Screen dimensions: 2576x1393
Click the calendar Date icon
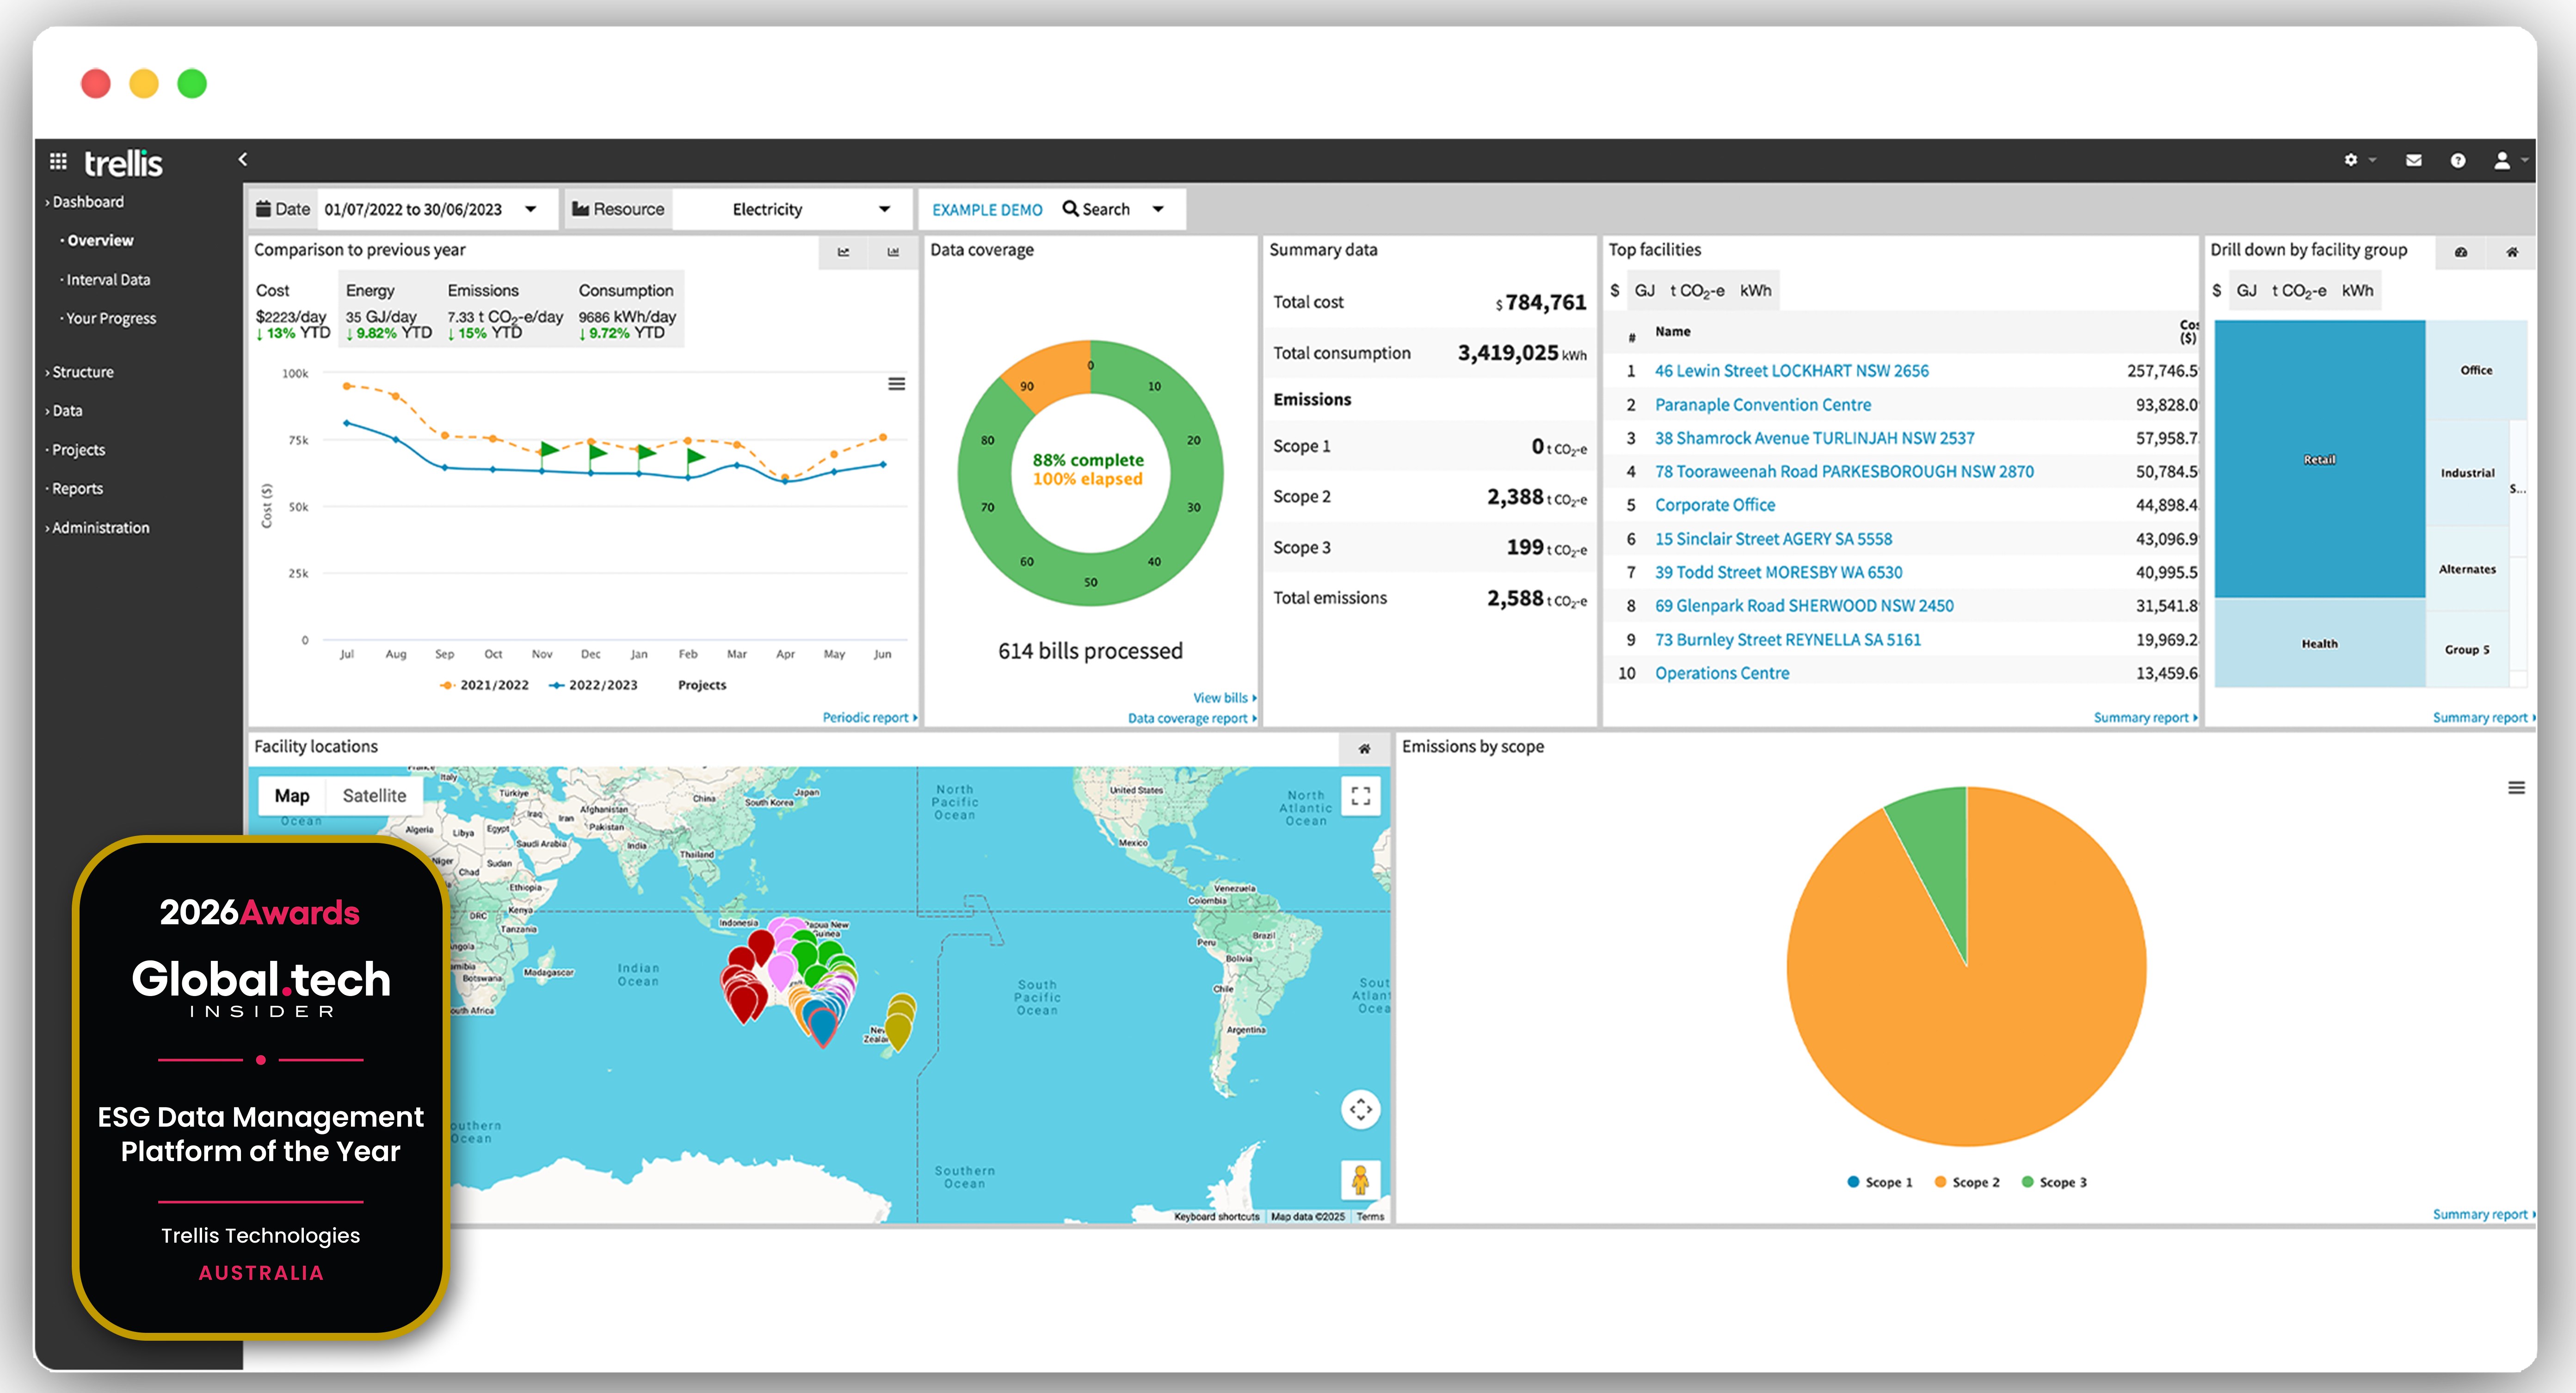[264, 209]
